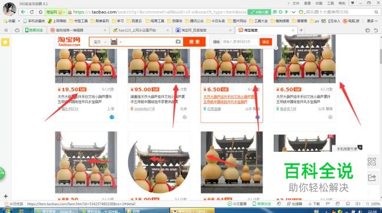Open the circular-cropped gourd product thumbnail

pyautogui.click(x=159, y=162)
